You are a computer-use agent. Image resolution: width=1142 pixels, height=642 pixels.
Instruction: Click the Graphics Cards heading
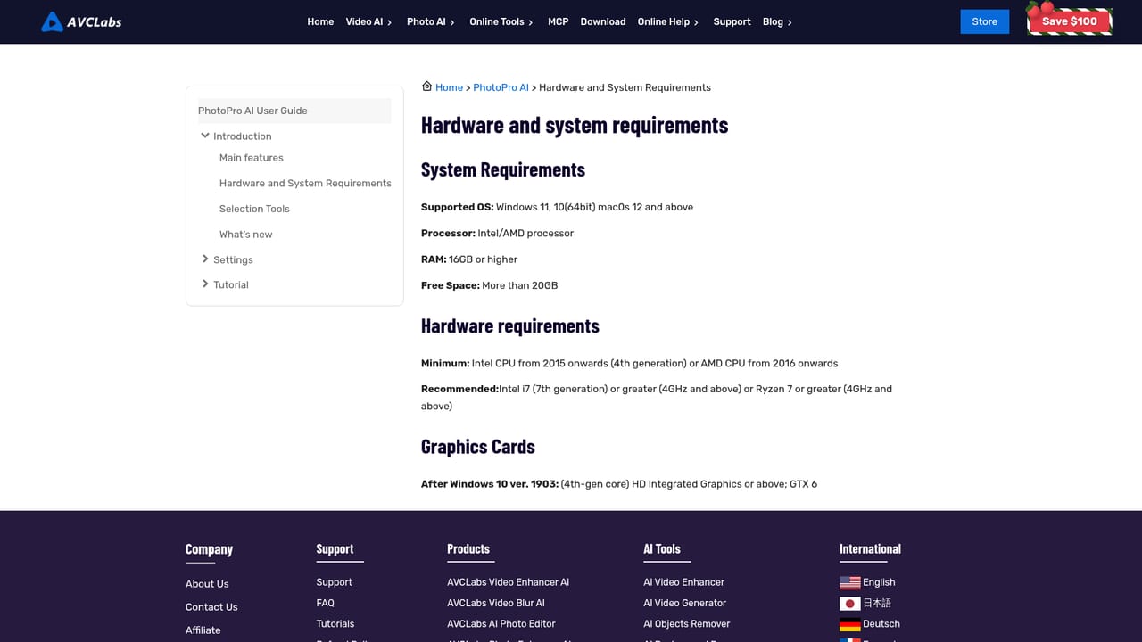point(478,447)
